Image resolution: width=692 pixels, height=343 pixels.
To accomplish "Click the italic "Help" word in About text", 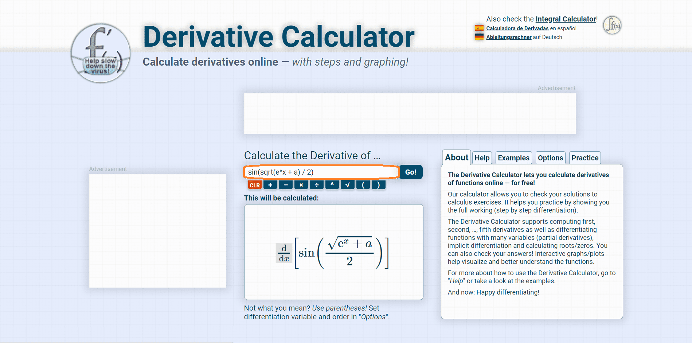I will (457, 281).
